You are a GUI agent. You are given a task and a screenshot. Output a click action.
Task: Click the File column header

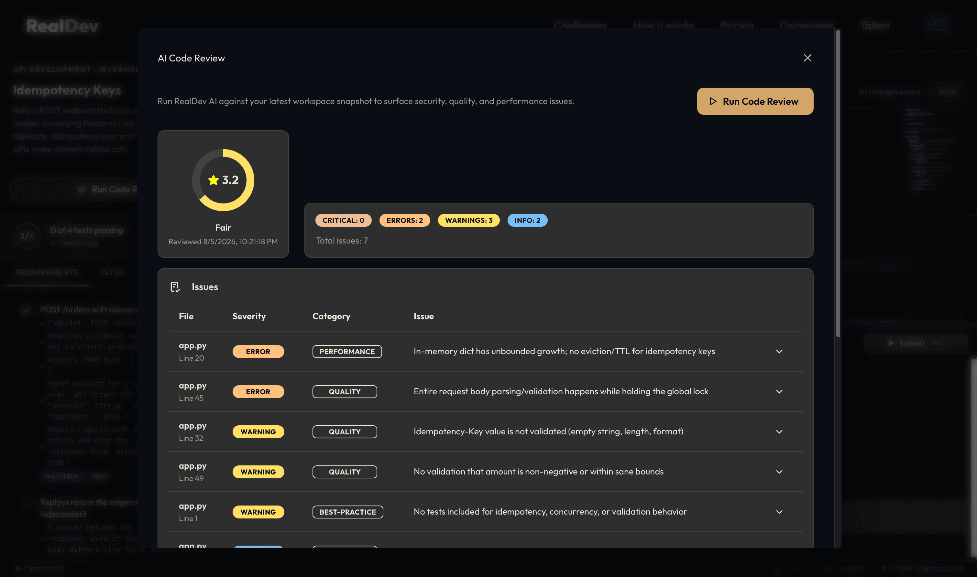tap(186, 316)
